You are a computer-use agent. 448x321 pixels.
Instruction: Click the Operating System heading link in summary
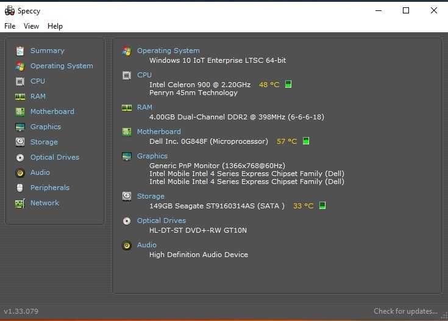point(168,51)
